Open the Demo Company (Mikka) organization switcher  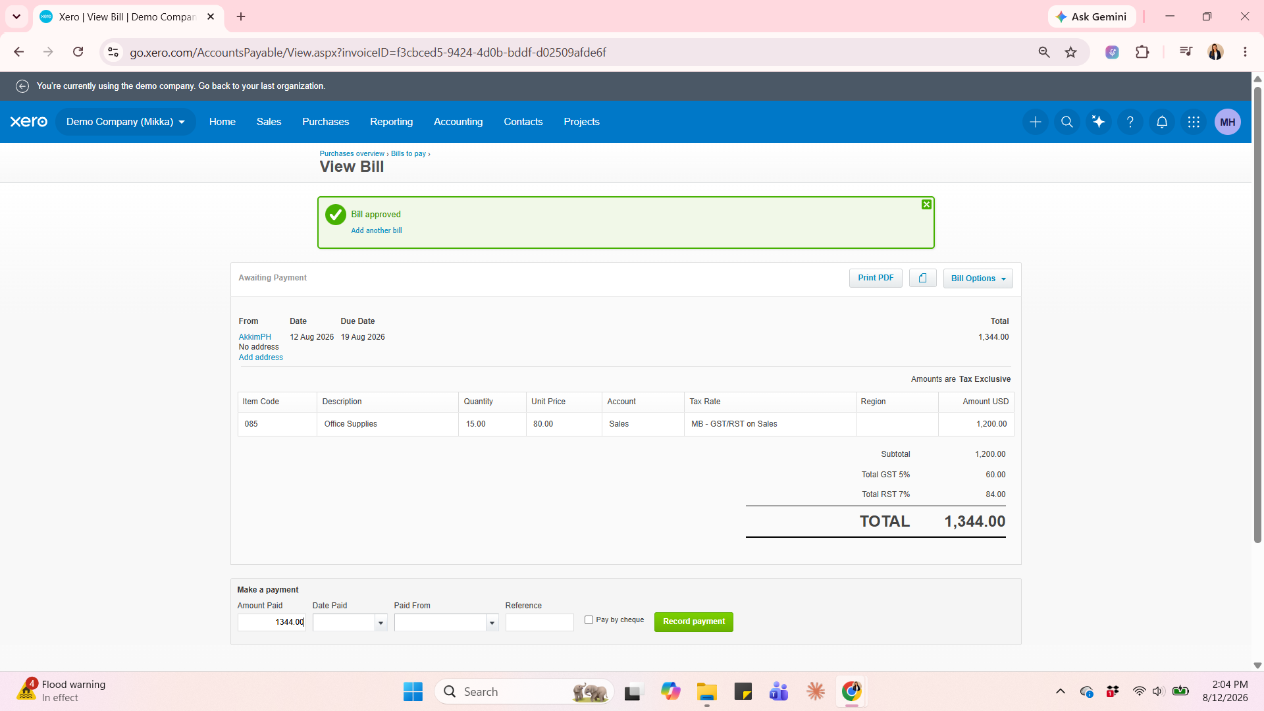pyautogui.click(x=125, y=122)
